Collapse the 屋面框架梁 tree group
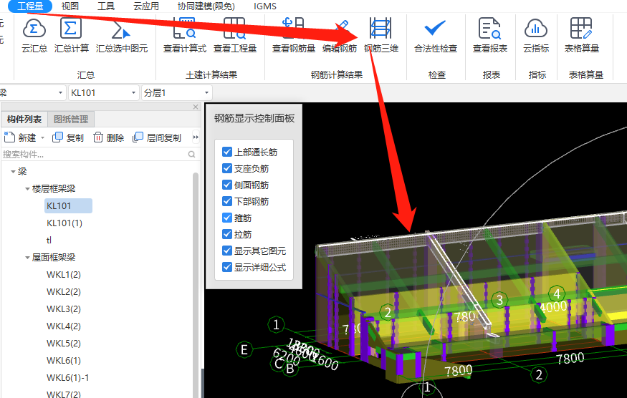 [x=27, y=258]
